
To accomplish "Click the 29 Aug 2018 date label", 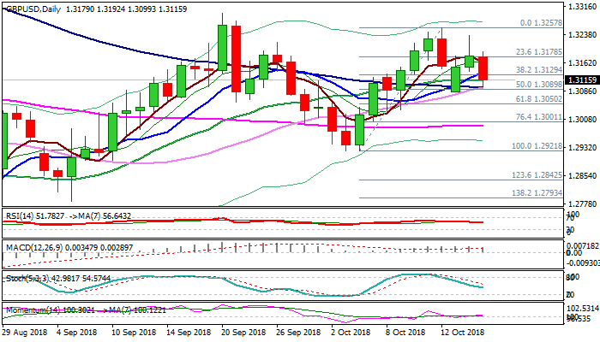I will click(x=23, y=331).
